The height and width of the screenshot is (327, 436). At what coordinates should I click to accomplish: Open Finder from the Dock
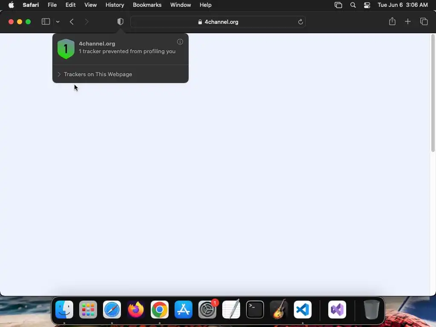64,310
